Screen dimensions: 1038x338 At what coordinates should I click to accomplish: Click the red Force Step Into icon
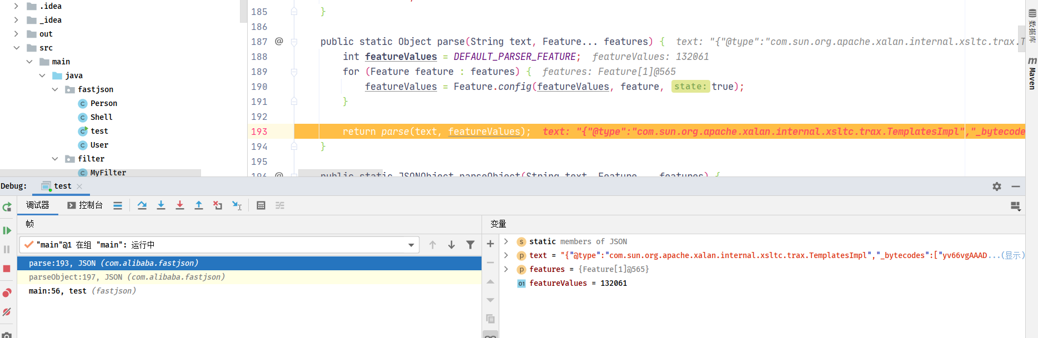pos(180,205)
